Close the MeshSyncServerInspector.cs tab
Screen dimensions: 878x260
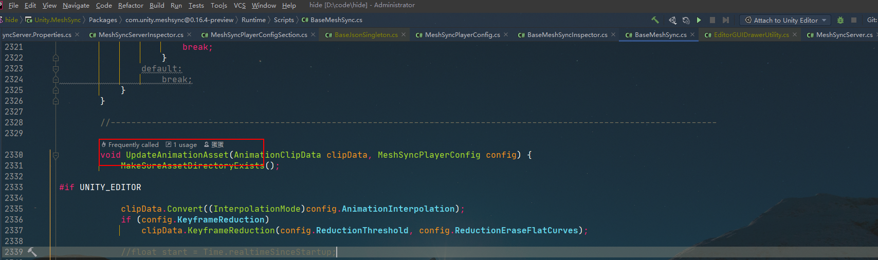(x=189, y=34)
